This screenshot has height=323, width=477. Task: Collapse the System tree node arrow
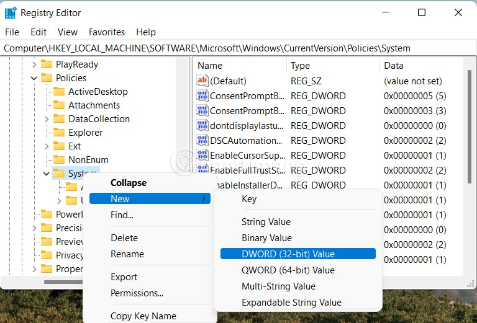pos(47,174)
